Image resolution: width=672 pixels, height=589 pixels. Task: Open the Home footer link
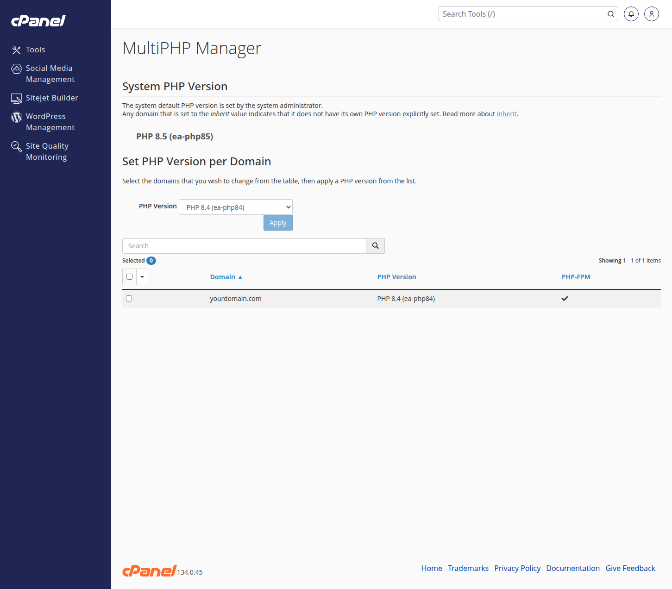tap(432, 568)
